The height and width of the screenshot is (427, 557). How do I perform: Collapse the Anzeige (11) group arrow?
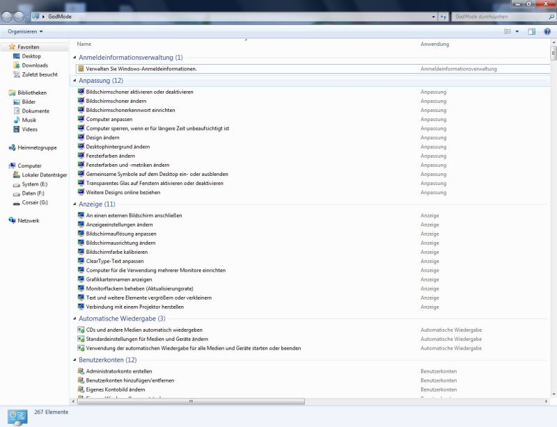pos(74,204)
